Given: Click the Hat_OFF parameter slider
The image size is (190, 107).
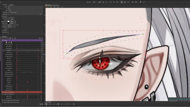Looking at the screenshot, I should [x=27, y=50].
